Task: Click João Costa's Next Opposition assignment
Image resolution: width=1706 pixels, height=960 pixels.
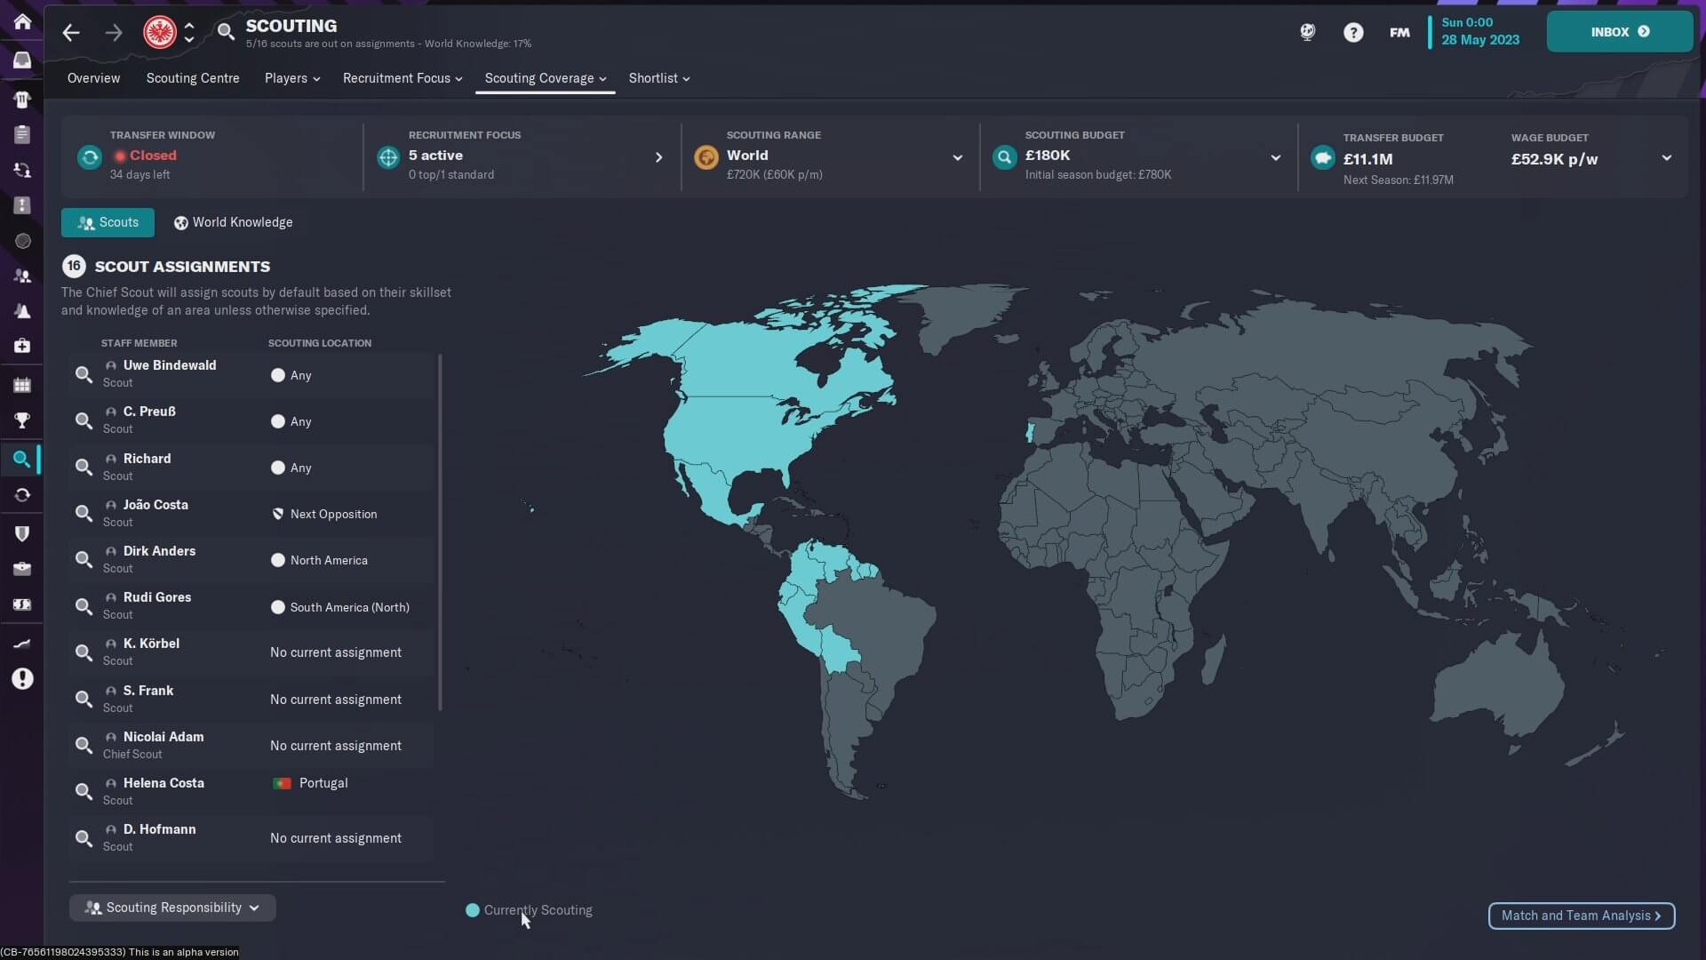Action: [324, 514]
